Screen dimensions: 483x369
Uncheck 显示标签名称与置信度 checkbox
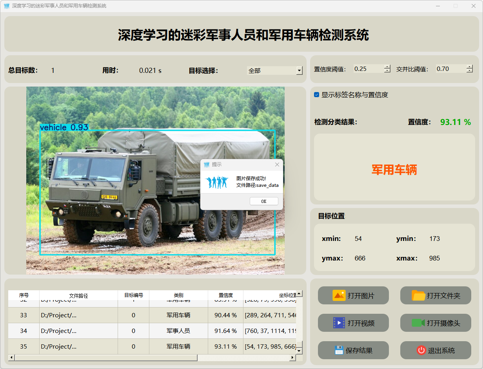(x=317, y=95)
